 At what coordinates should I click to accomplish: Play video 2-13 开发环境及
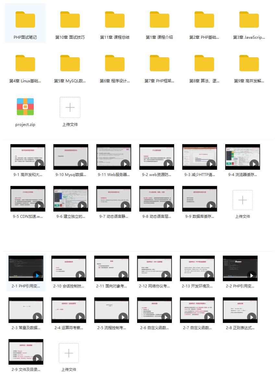[198, 268]
